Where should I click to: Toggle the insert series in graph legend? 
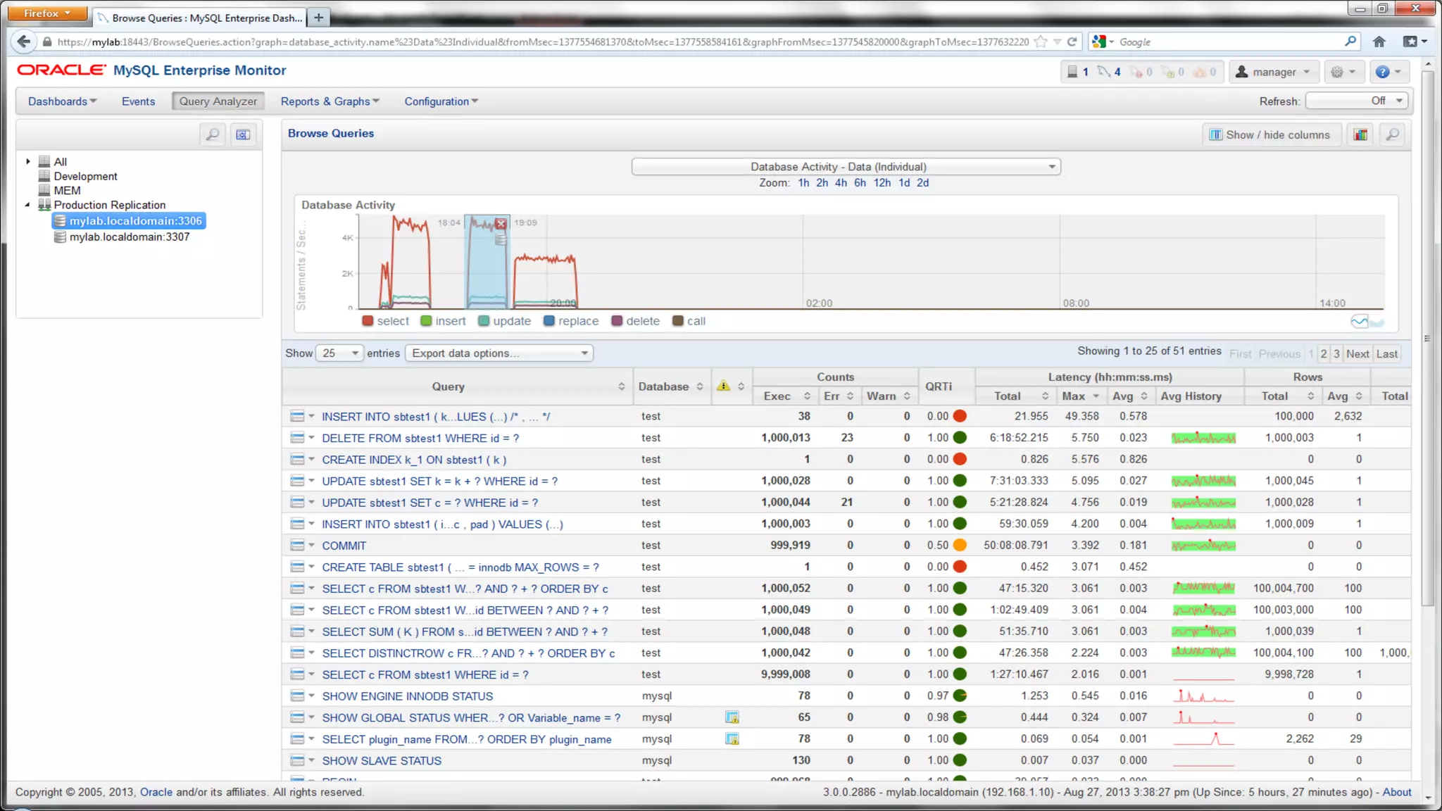pyautogui.click(x=443, y=321)
